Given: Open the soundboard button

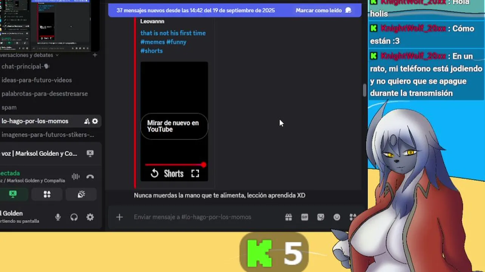Looking at the screenshot, I should tap(81, 194).
